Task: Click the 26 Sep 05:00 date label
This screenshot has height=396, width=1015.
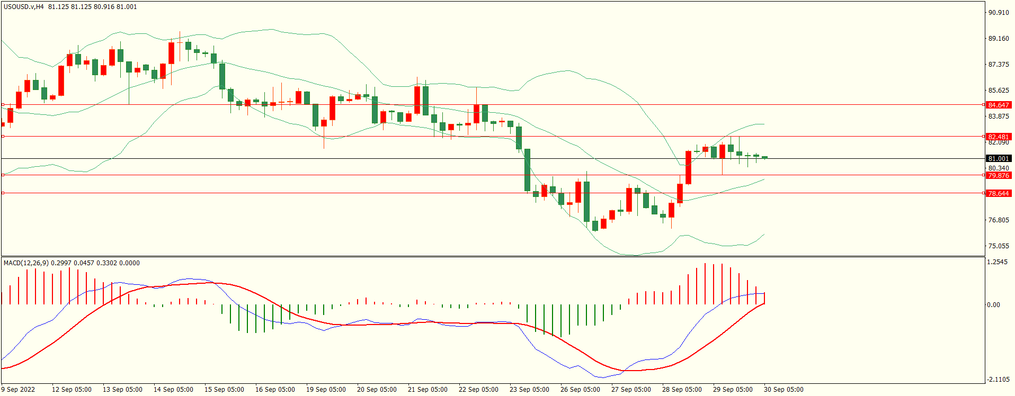Action: coord(580,389)
